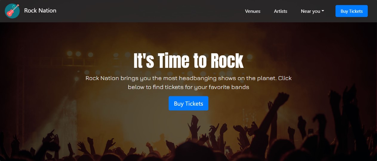Image resolution: width=377 pixels, height=161 pixels.
Task: Click the It's Time to Rock heading
Action: pos(188,61)
